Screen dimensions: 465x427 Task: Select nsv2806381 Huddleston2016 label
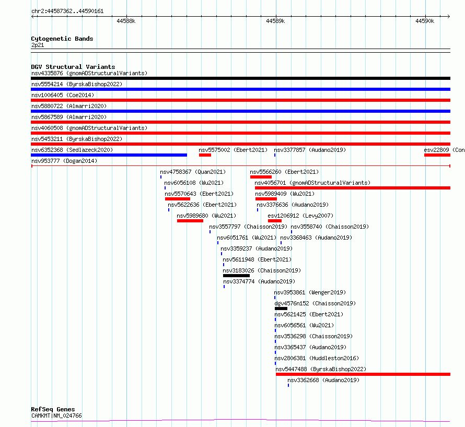(x=317, y=358)
